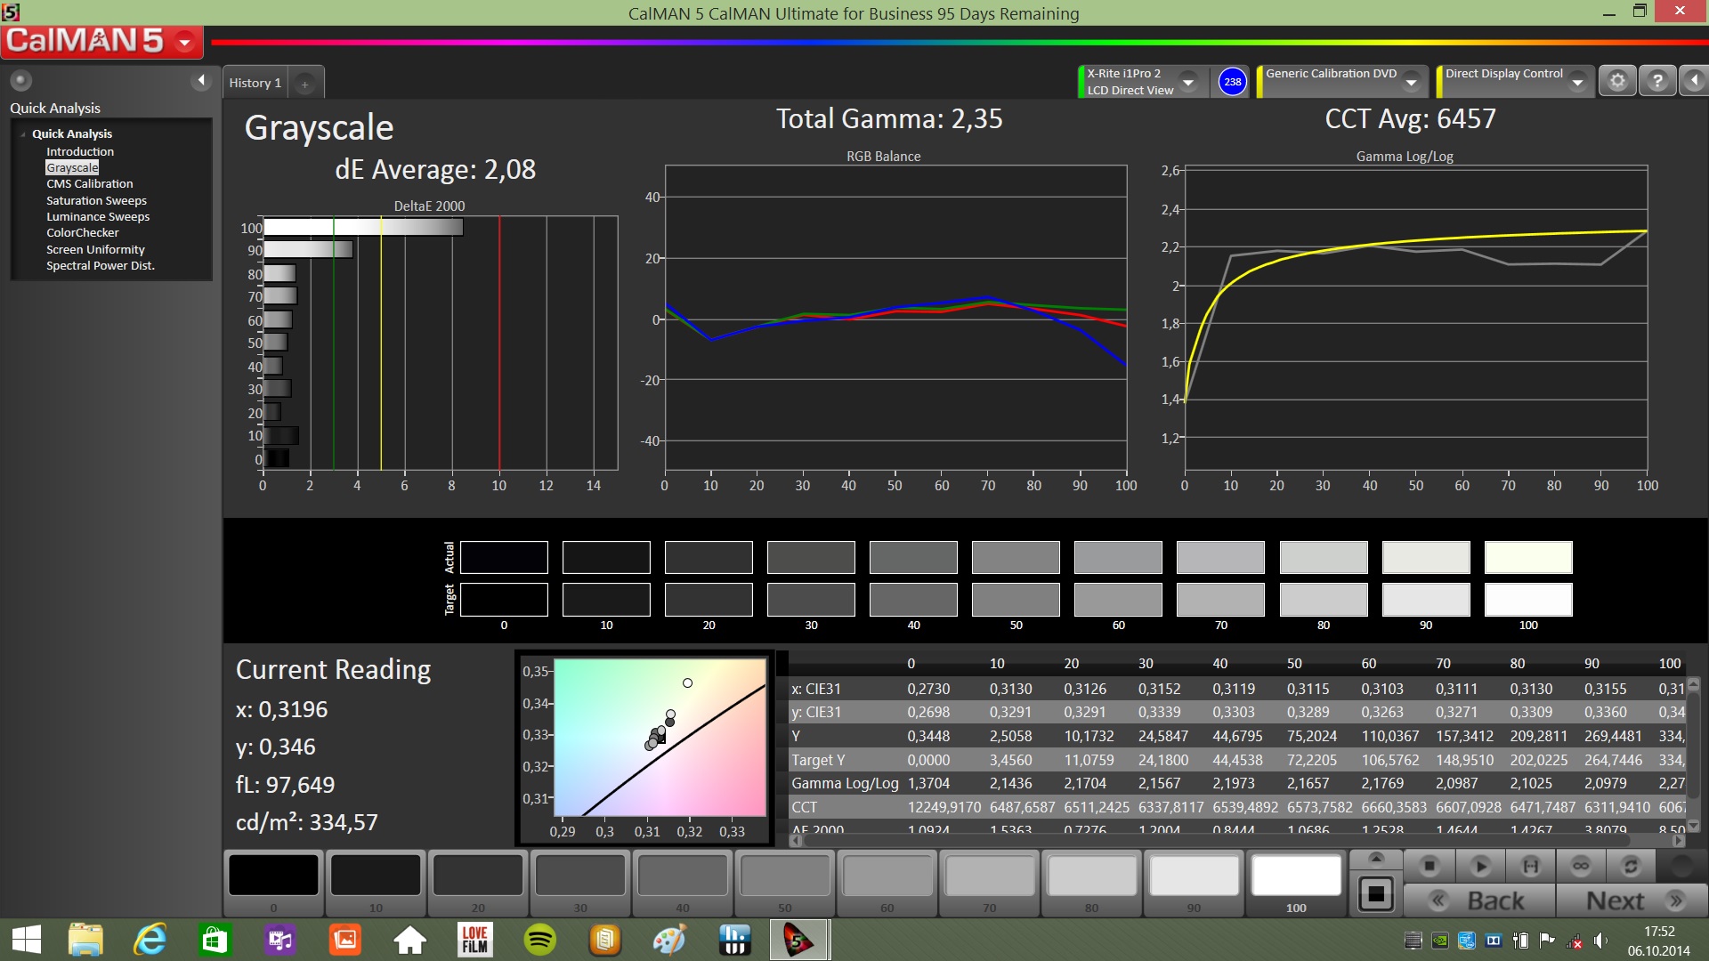Click the continuous read infinity icon

click(1581, 866)
